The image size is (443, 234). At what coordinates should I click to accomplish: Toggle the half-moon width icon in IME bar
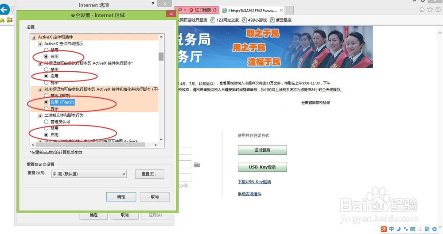pos(399,229)
